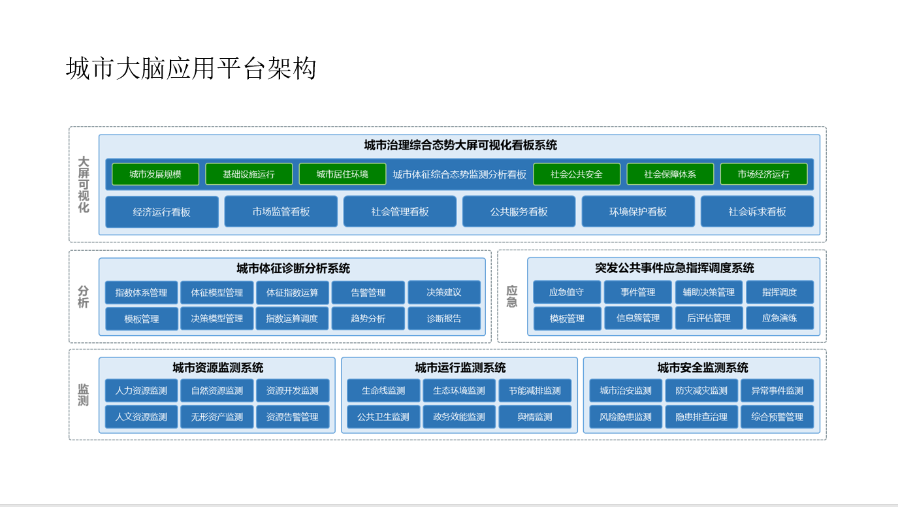Image resolution: width=898 pixels, height=507 pixels.
Task: Click the 监测 layer label
Action: 83,395
